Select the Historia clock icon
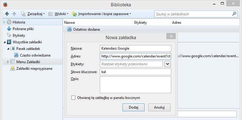 click(9, 22)
